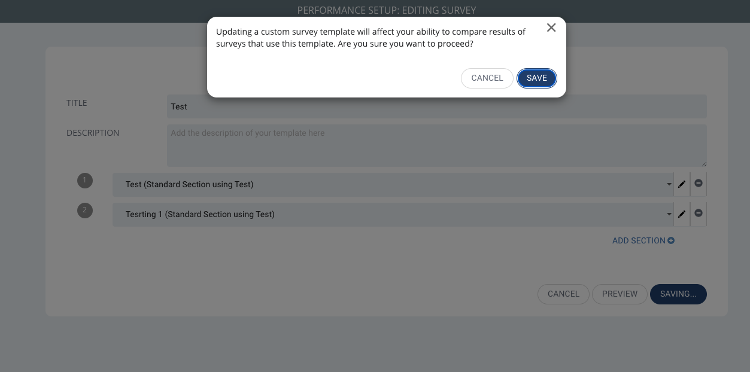Edit Tesrting 1 section pencil icon
Viewport: 750px width, 372px height.
[x=682, y=214]
